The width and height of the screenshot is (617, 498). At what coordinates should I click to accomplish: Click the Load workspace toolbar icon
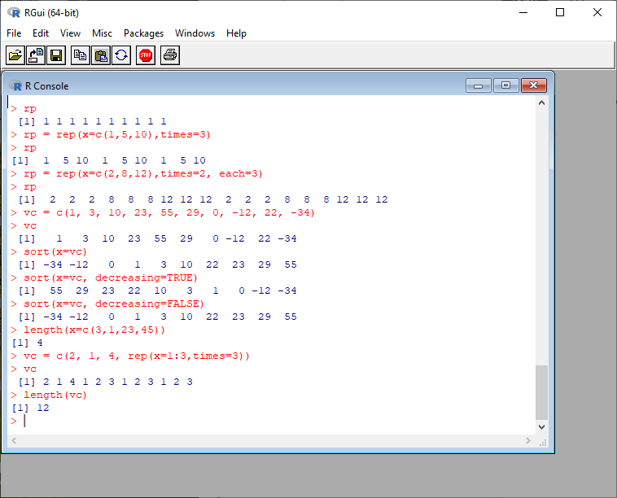[x=36, y=55]
